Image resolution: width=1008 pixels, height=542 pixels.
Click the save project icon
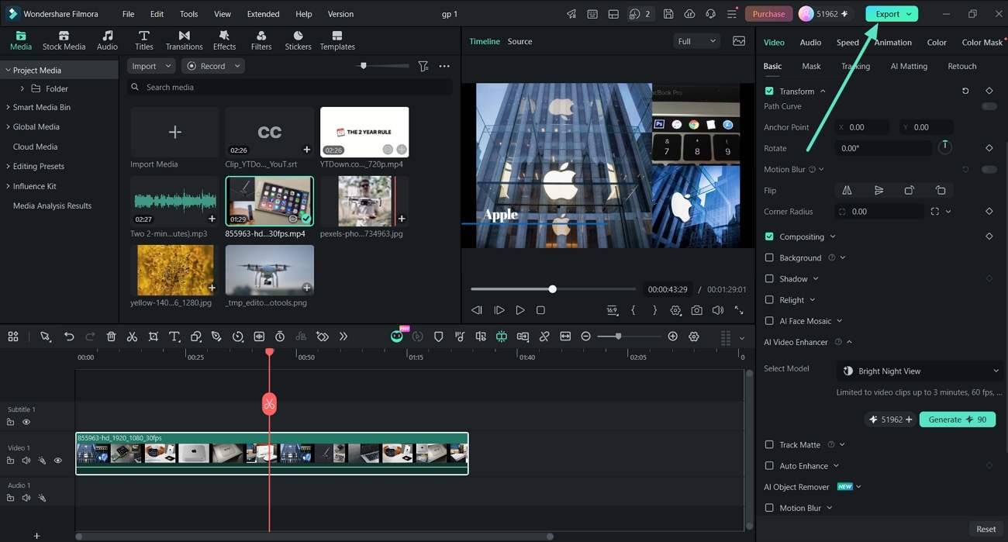point(668,14)
